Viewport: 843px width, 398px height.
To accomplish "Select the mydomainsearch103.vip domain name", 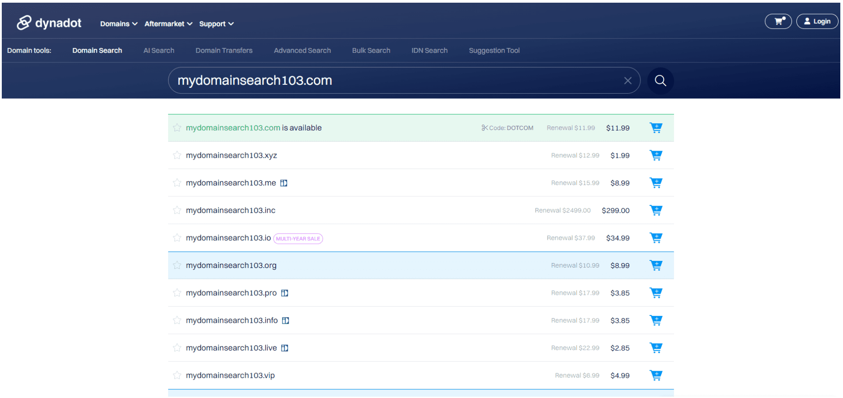I will click(230, 375).
